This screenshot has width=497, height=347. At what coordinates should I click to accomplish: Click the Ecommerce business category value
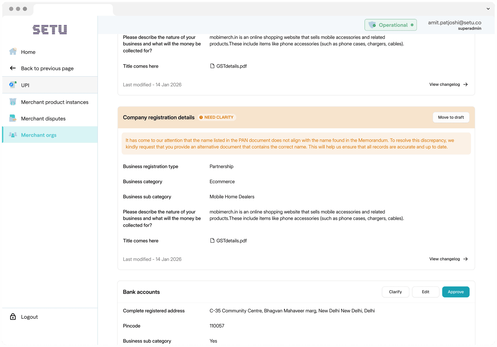click(x=222, y=182)
